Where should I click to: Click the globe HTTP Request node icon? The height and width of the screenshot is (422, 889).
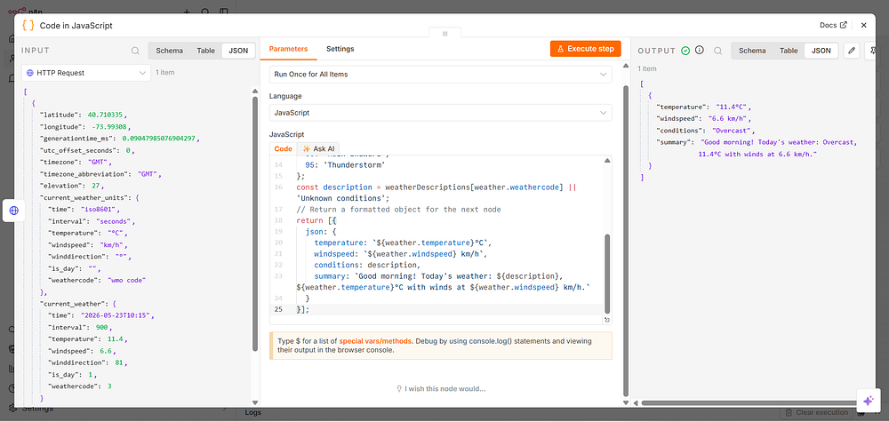tap(14, 211)
